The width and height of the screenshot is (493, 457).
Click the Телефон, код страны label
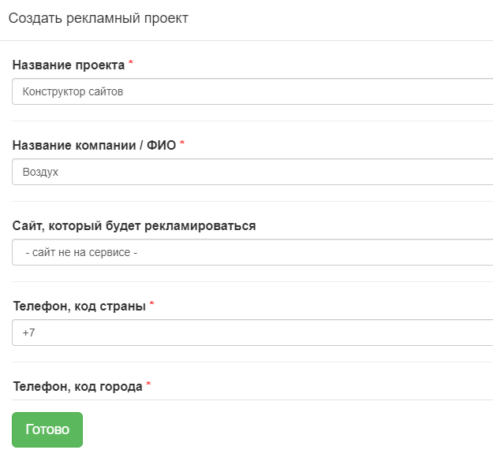pos(79,307)
